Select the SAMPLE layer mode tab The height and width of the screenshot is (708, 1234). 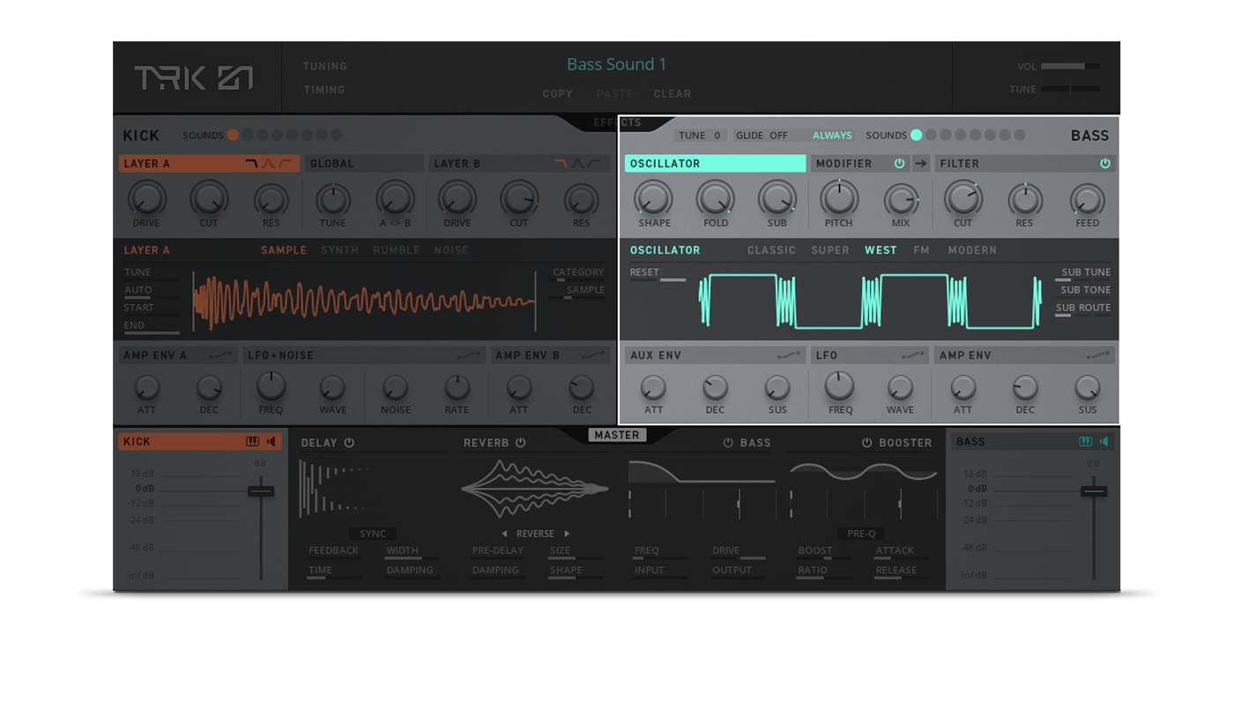pyautogui.click(x=284, y=250)
